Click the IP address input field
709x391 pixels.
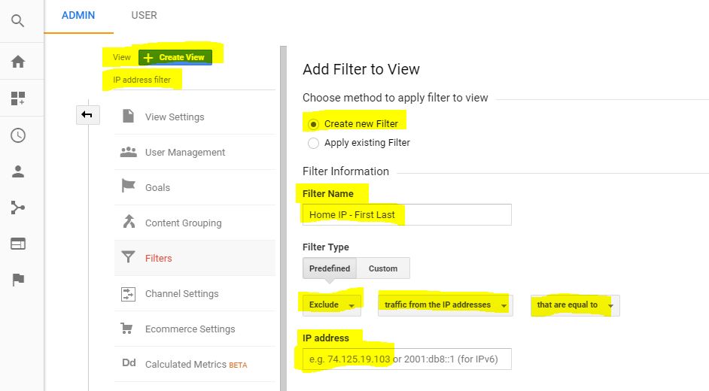coord(406,359)
